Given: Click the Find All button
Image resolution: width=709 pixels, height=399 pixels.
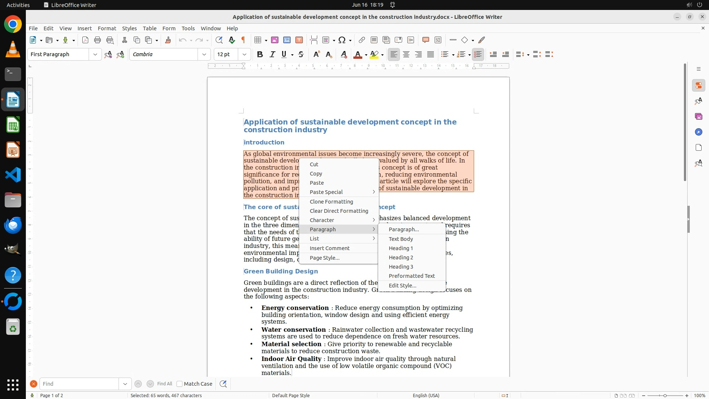Looking at the screenshot, I should (x=164, y=384).
